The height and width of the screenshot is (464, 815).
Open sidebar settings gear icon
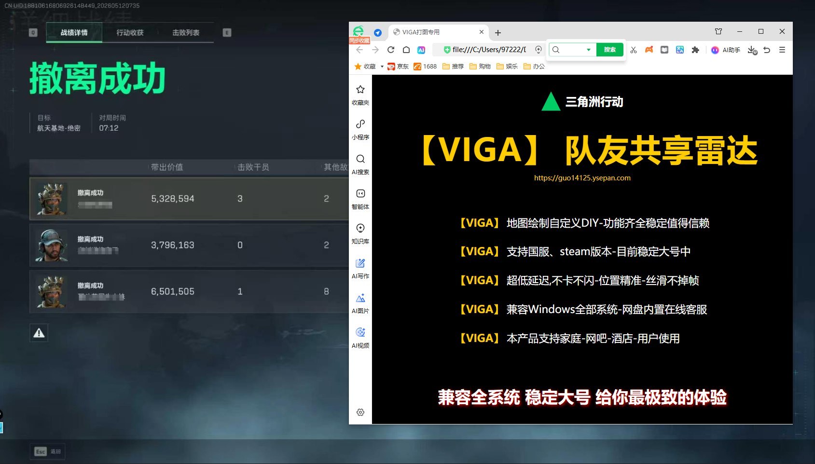(360, 412)
